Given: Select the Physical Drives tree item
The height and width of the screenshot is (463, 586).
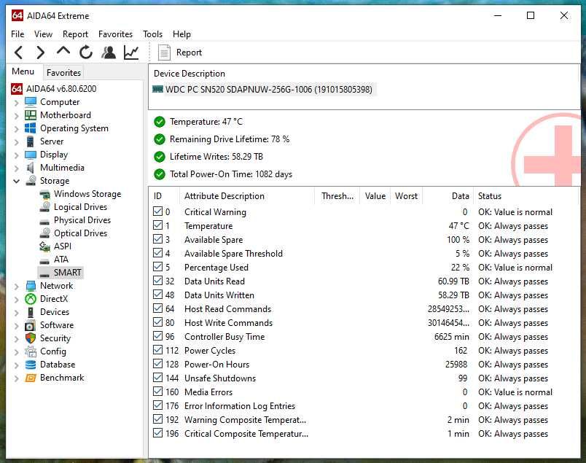Looking at the screenshot, I should click(82, 220).
